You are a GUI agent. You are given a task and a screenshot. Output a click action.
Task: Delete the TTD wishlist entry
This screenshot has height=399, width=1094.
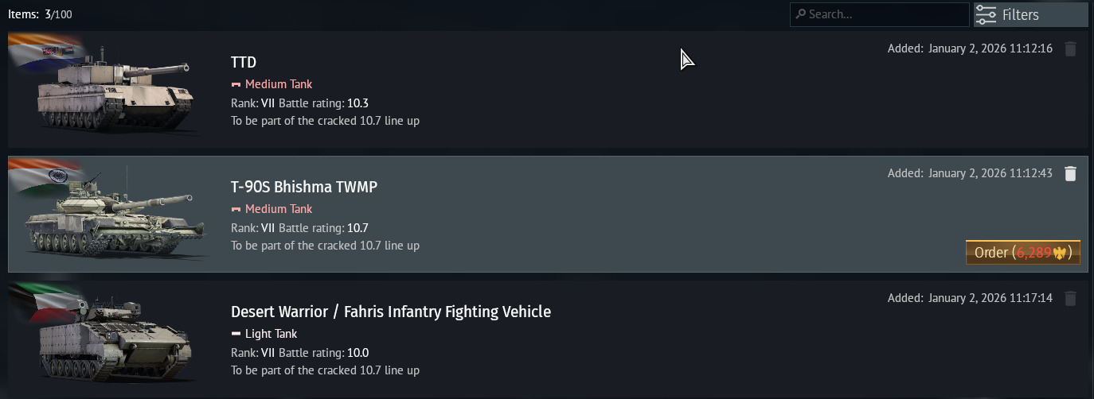tap(1070, 49)
